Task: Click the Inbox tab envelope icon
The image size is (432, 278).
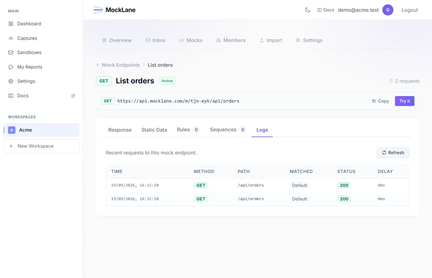Action: 148,40
